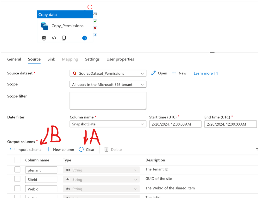
Task: Click the New dataset button
Action: pos(179,73)
